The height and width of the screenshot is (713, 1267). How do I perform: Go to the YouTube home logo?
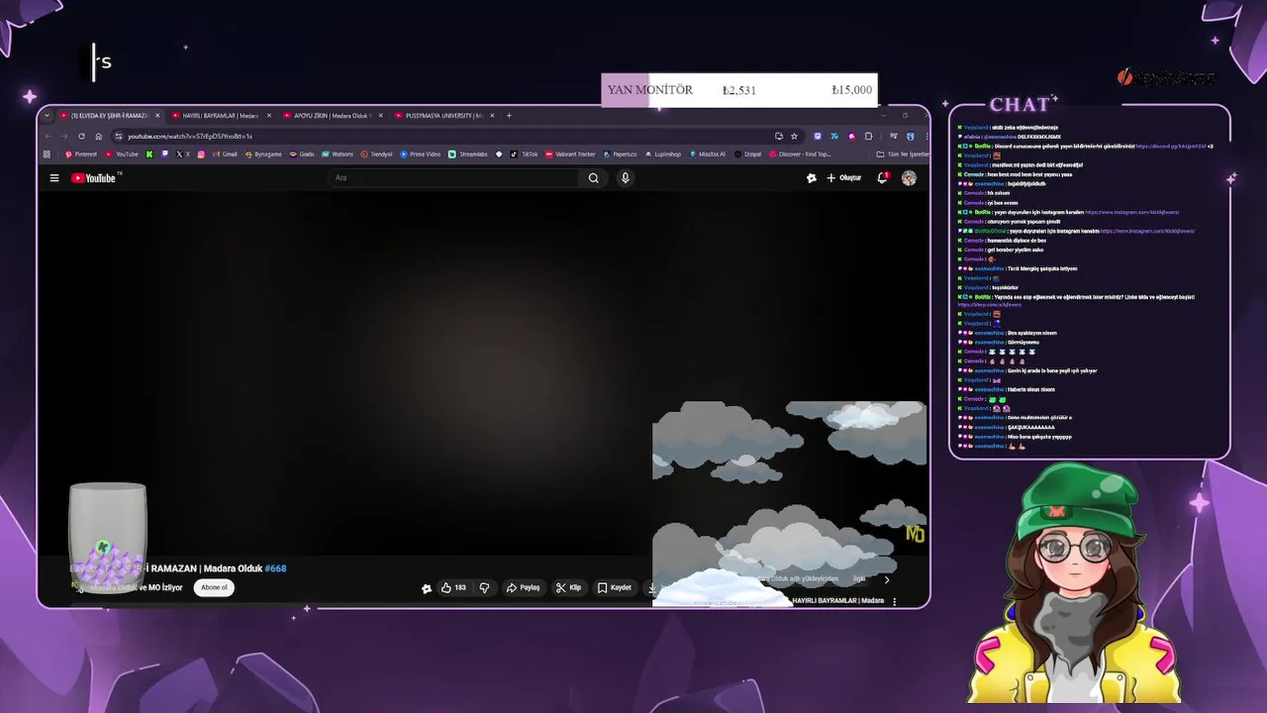pyautogui.click(x=96, y=178)
